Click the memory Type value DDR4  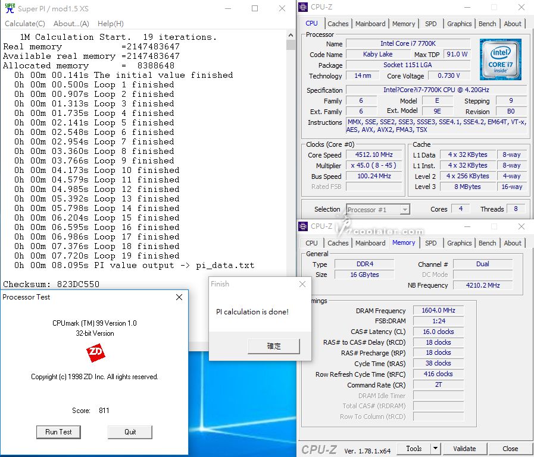364,264
